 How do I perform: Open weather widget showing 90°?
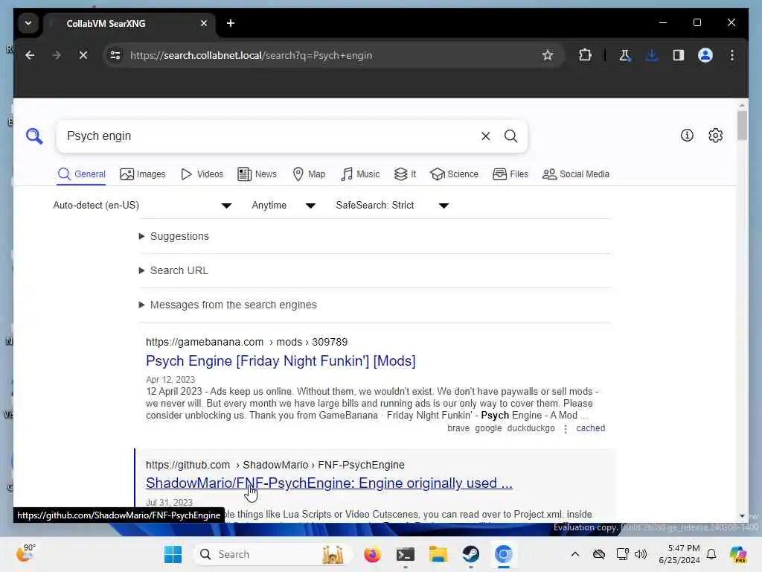click(x=26, y=553)
